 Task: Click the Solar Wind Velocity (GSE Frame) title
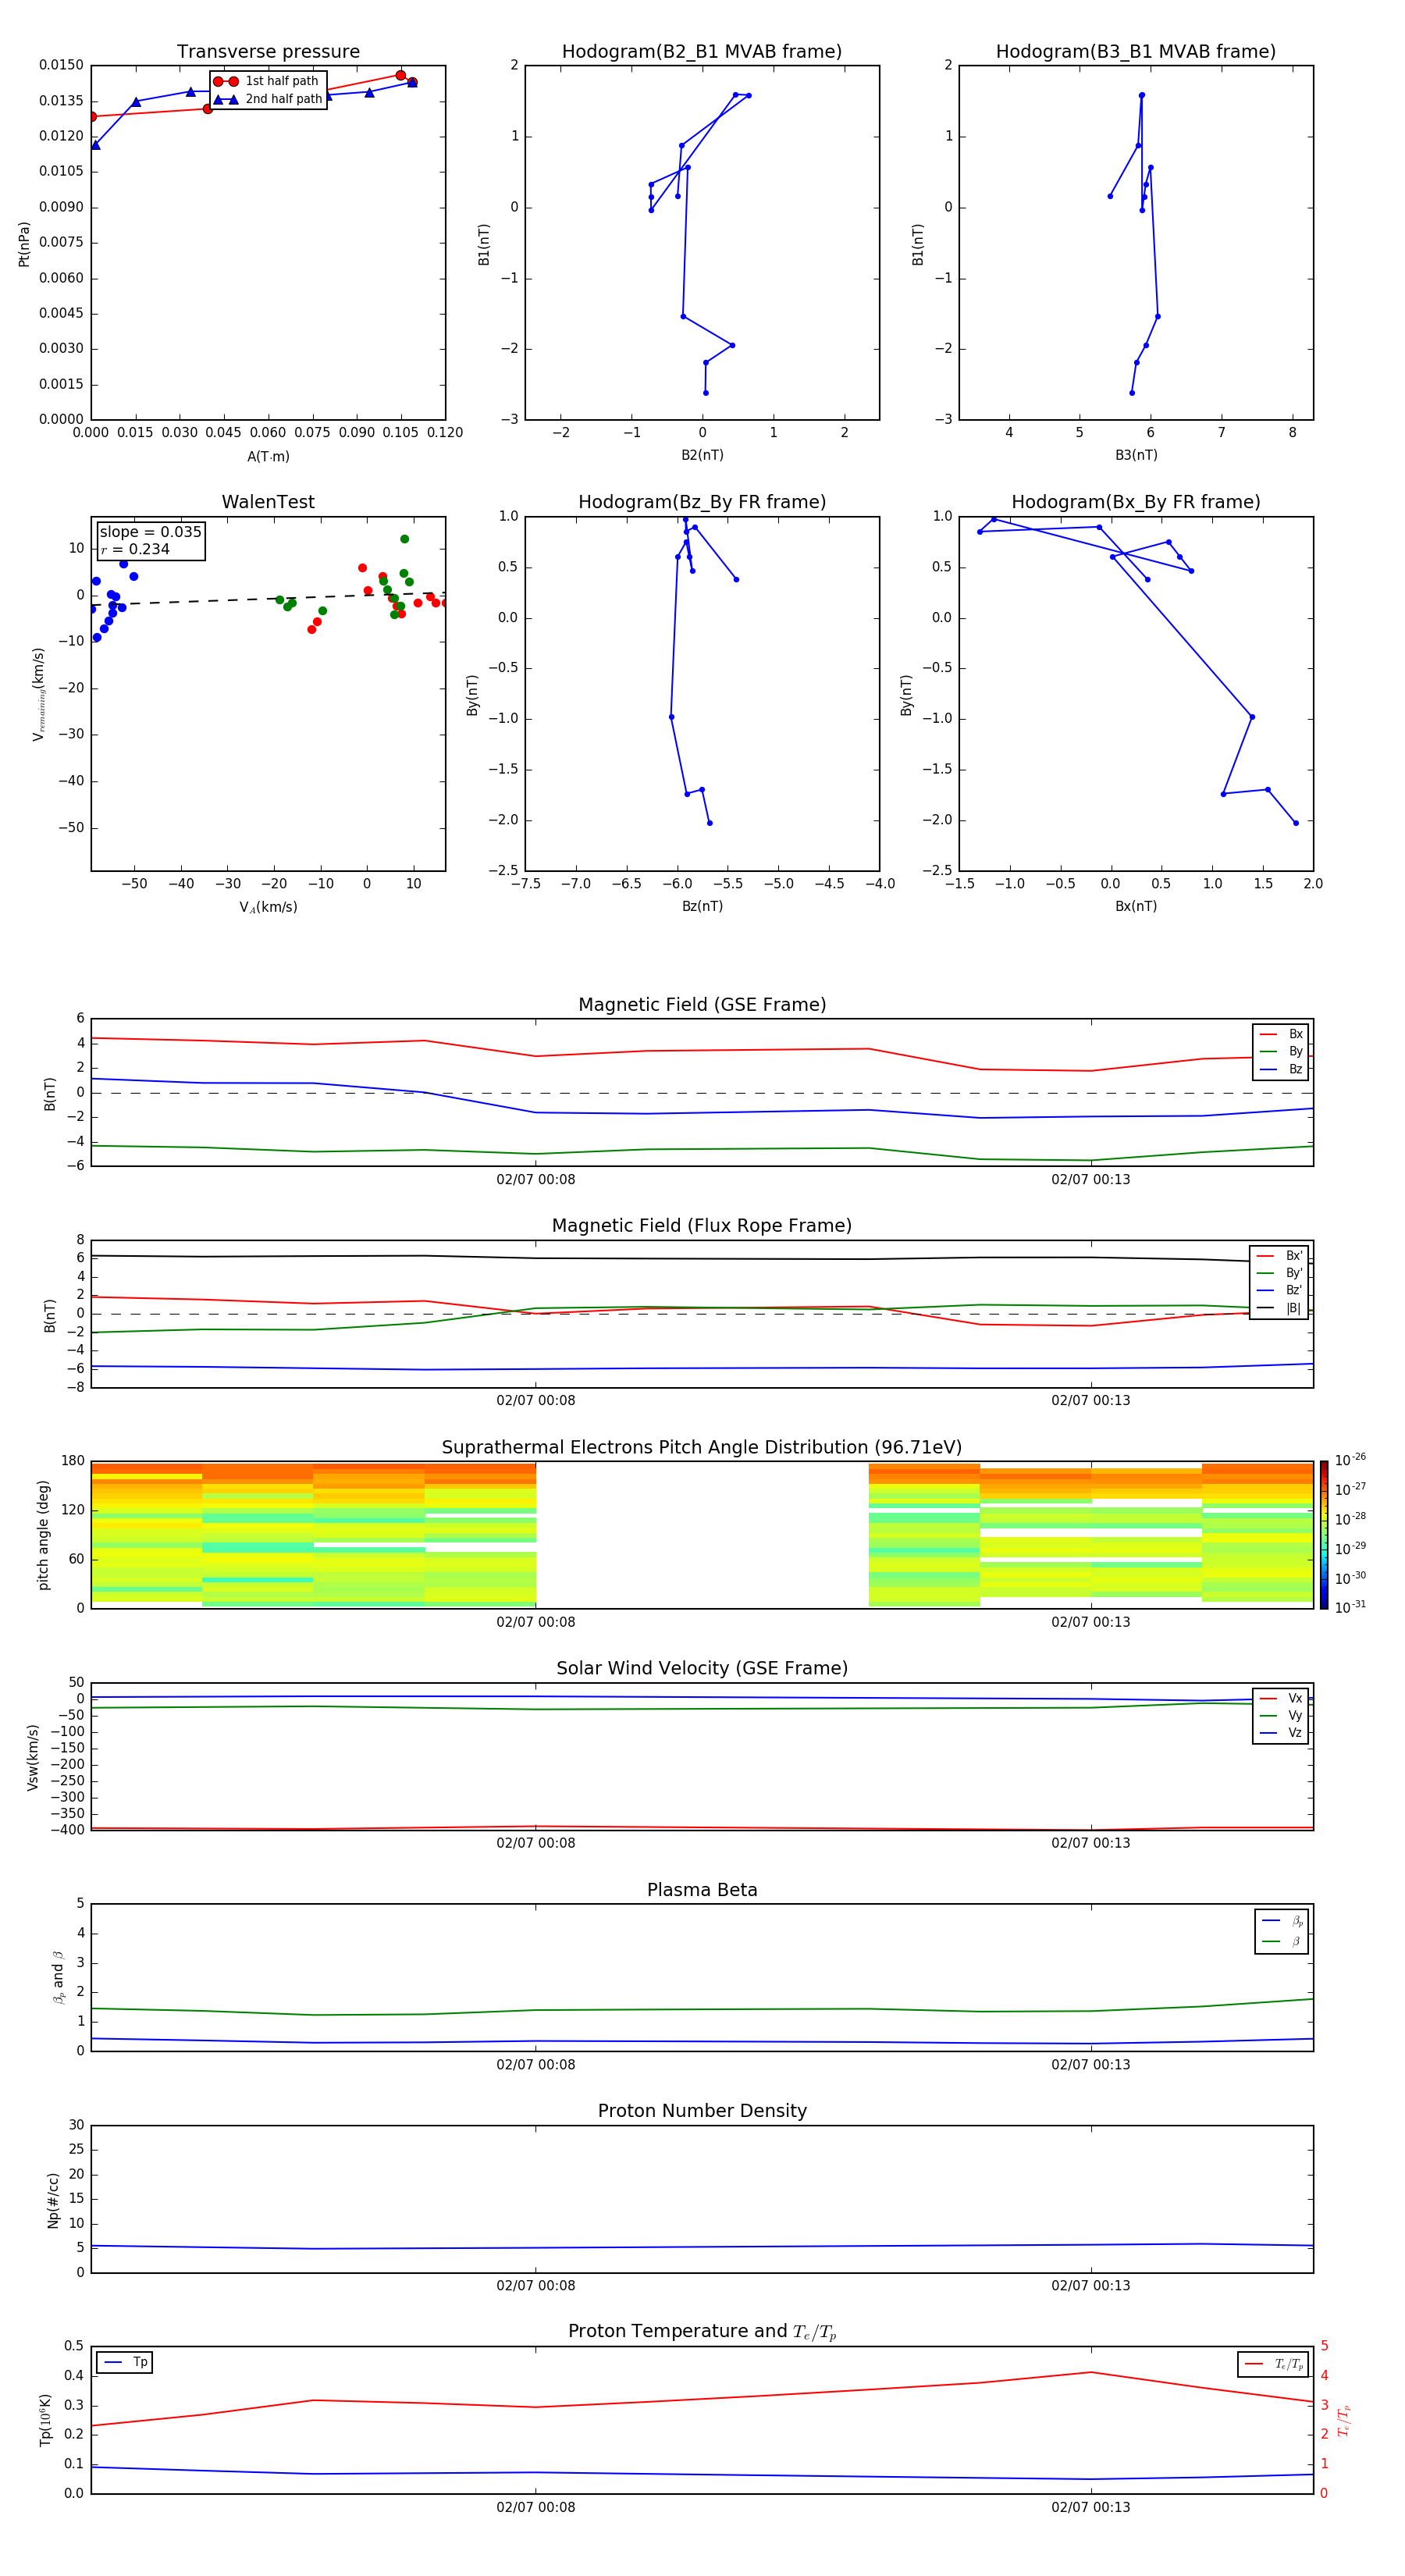pyautogui.click(x=702, y=1668)
